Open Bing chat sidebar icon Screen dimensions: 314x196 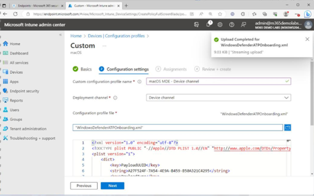tap(308, 14)
